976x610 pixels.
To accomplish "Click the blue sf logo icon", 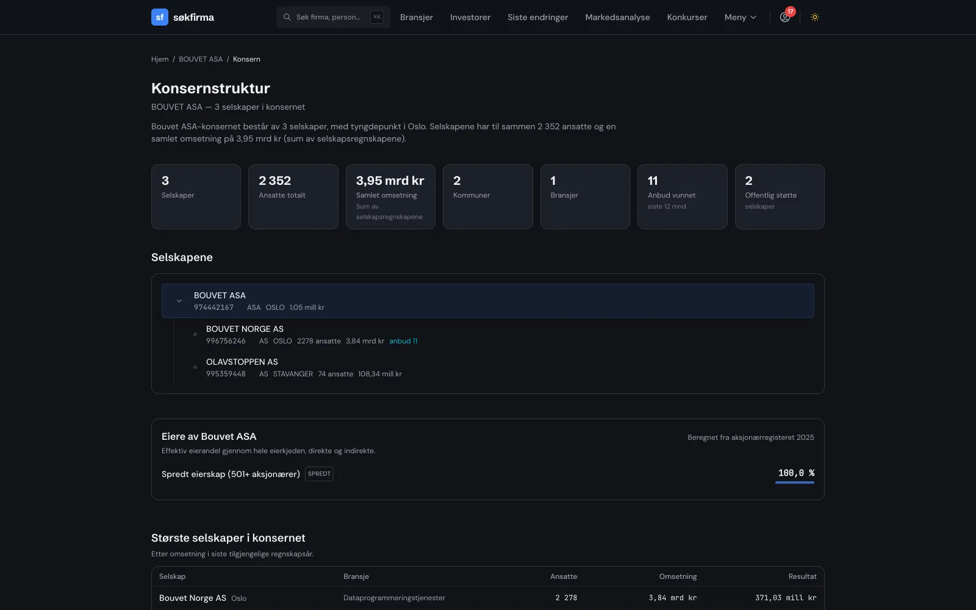I will click(x=160, y=17).
